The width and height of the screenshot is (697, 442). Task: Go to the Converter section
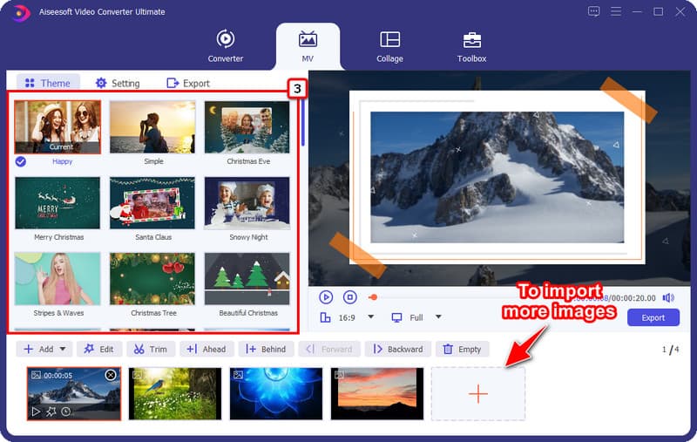(x=225, y=47)
